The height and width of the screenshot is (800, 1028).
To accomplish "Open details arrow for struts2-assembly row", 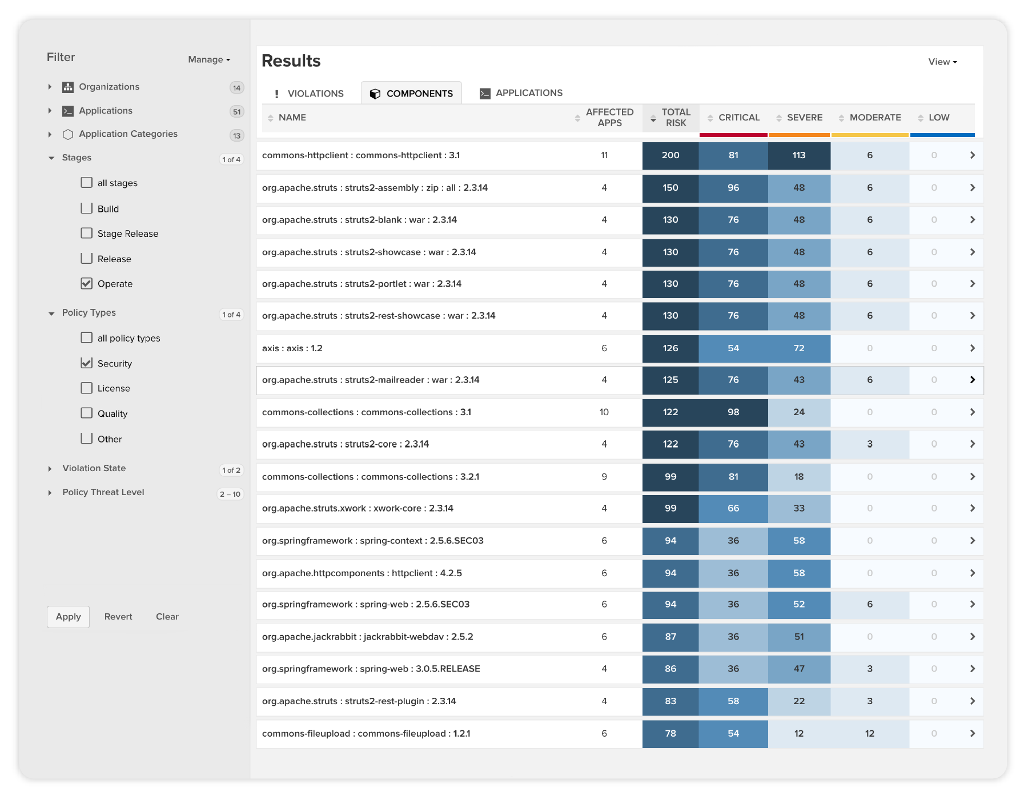I will [x=973, y=188].
